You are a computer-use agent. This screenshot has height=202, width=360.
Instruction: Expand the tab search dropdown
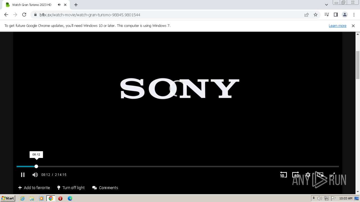point(327,5)
